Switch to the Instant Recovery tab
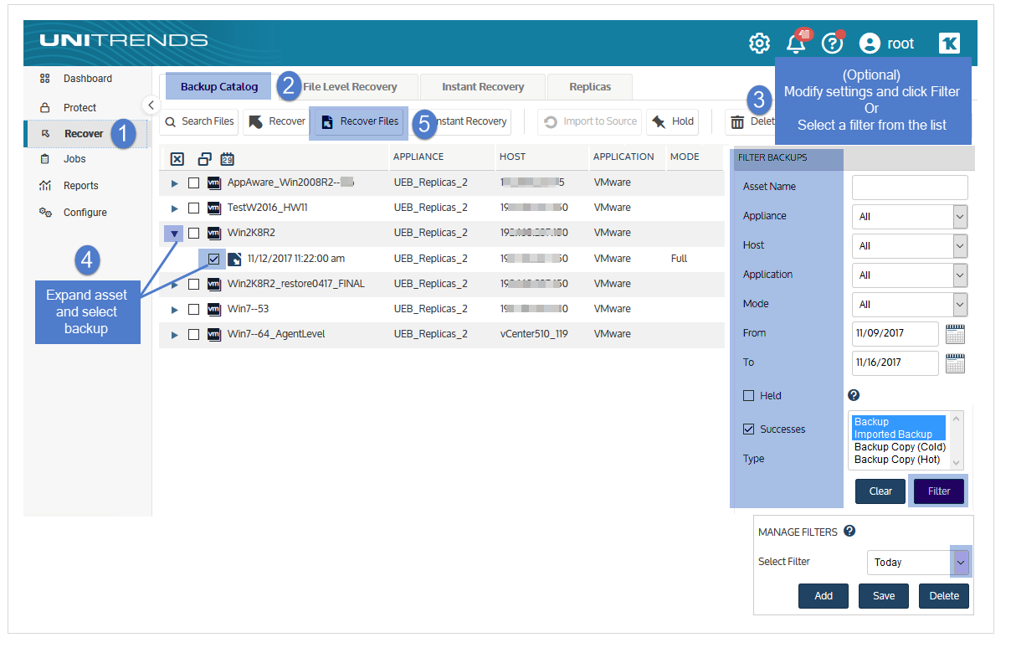The image size is (1016, 653). (483, 86)
